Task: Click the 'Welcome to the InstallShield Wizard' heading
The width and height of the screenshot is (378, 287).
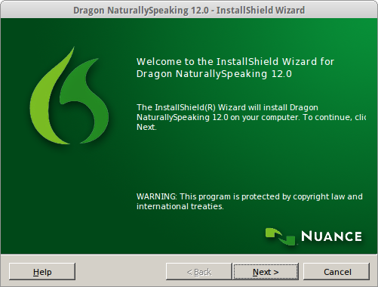Action: (x=235, y=68)
